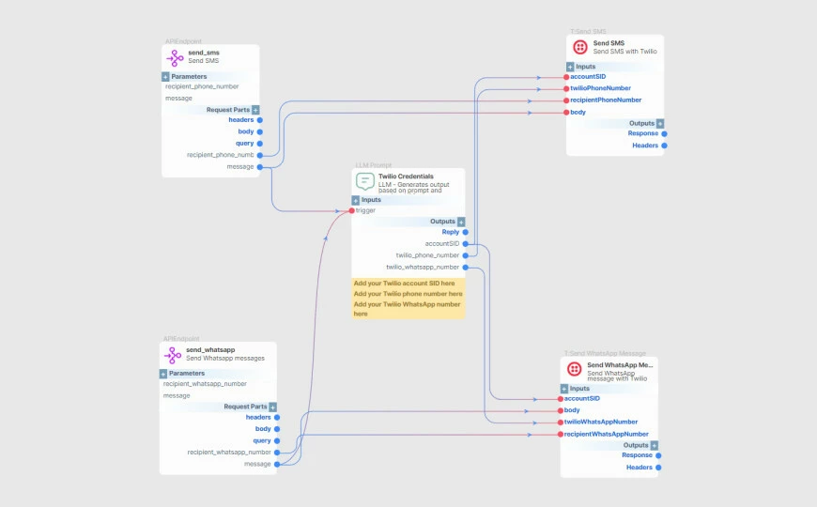Screen dimensions: 817x507
Task: Click message parameter under send_whatsapp Parameters
Action: [x=177, y=395]
